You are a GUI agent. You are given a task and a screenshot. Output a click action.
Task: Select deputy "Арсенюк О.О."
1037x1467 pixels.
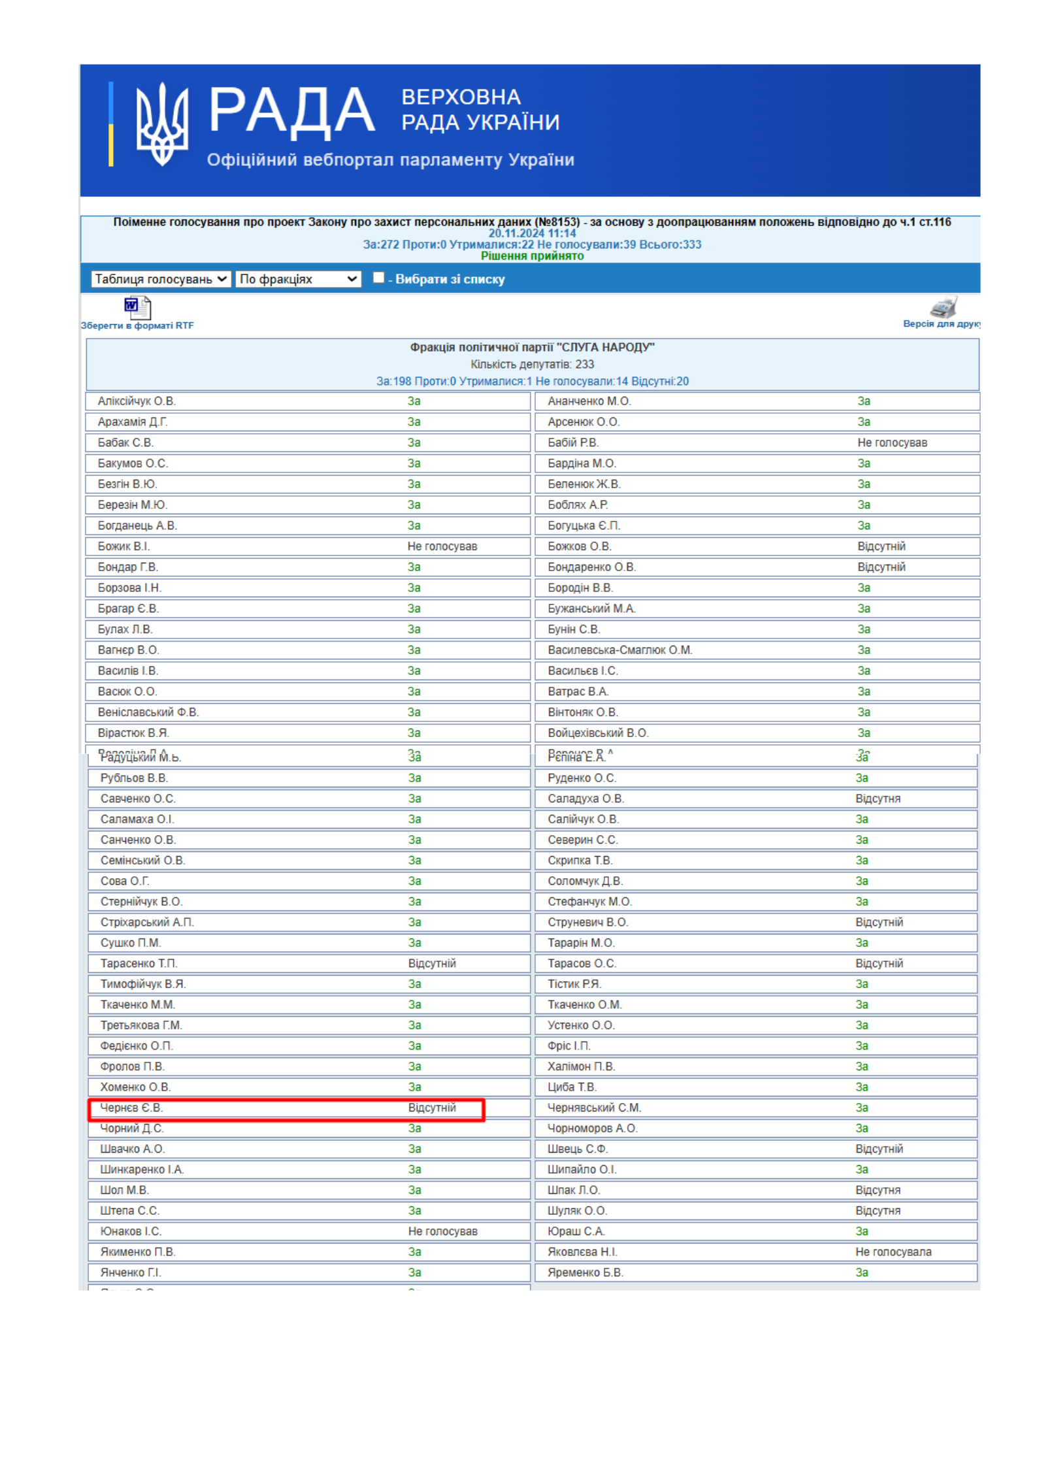click(584, 422)
